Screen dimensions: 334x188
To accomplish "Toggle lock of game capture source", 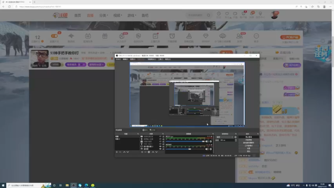I will [163, 149].
